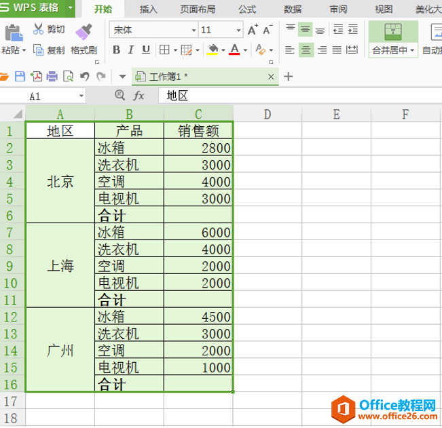Toggle underline formatting
The image size is (442, 428).
click(x=146, y=50)
